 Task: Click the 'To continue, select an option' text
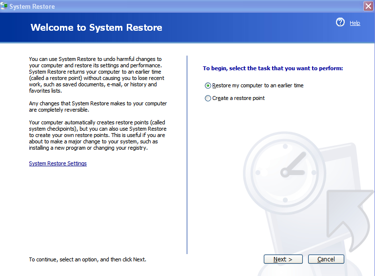coord(87,259)
